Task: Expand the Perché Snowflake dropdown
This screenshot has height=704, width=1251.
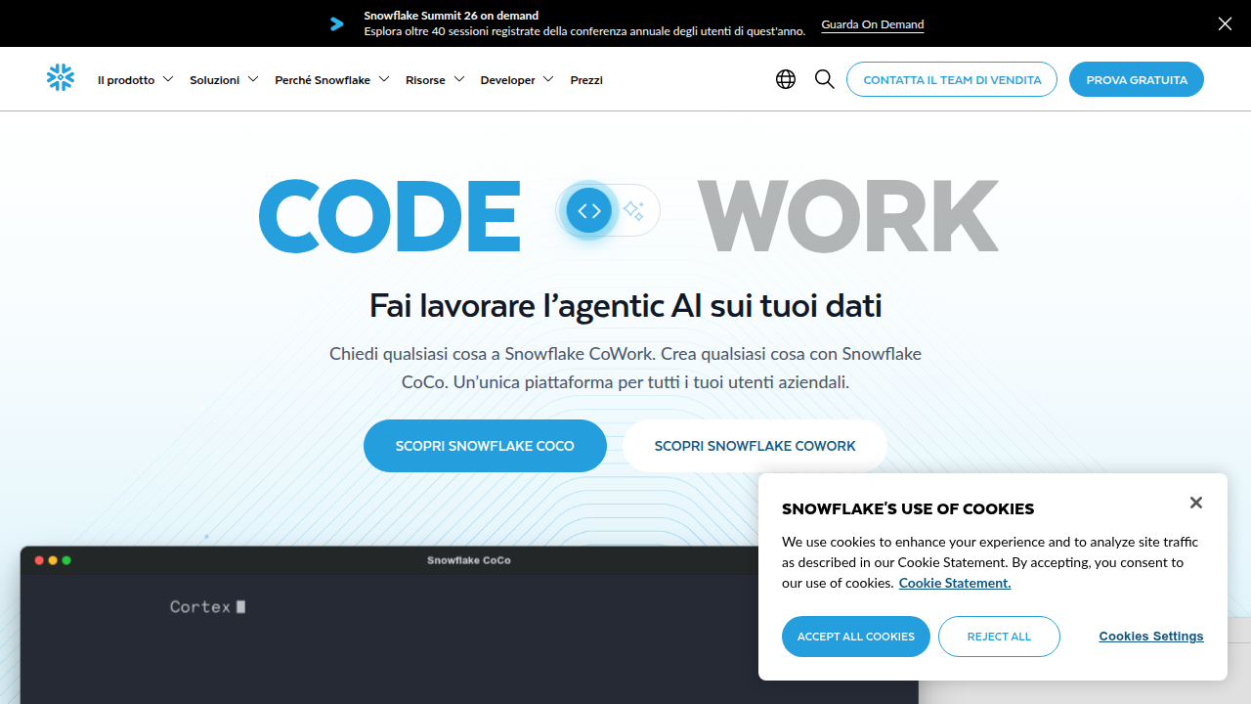Action: pos(332,80)
